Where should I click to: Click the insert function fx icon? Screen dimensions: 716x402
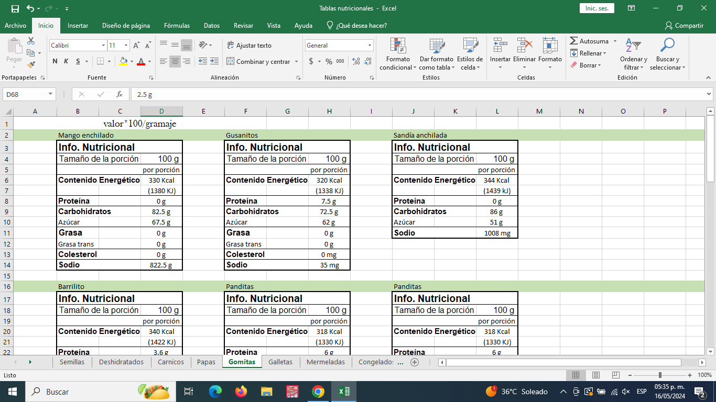[x=120, y=94]
